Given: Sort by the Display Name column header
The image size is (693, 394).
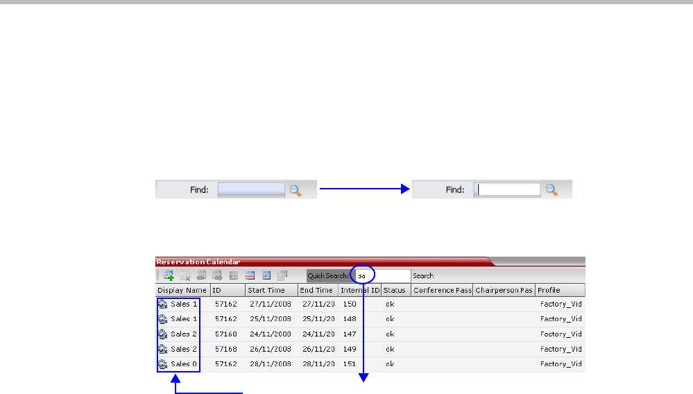Looking at the screenshot, I should [x=182, y=290].
